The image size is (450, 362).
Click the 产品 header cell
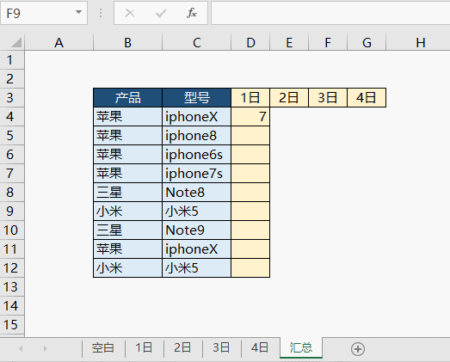pos(127,98)
